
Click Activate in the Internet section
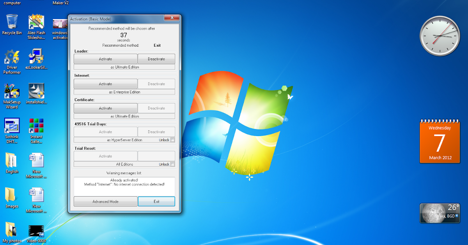105,84
